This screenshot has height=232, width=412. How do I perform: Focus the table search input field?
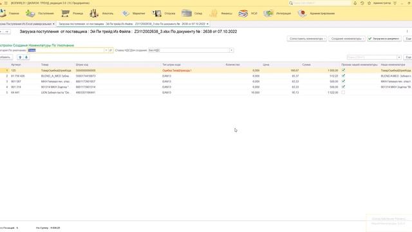372,57
